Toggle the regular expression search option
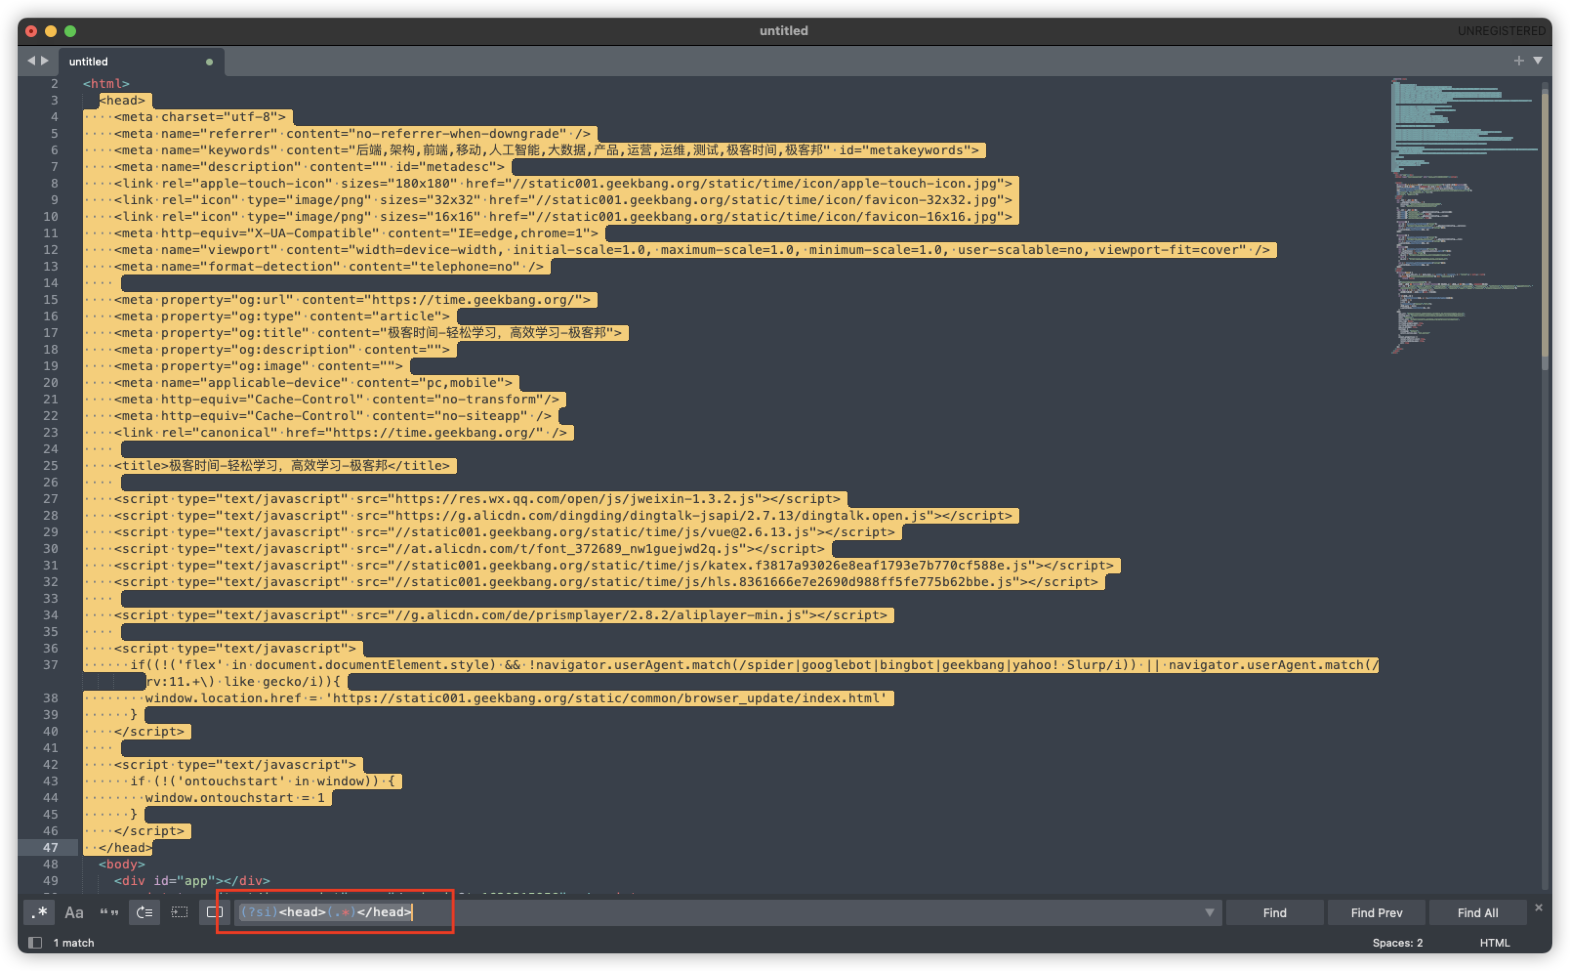The image size is (1570, 971). (39, 912)
